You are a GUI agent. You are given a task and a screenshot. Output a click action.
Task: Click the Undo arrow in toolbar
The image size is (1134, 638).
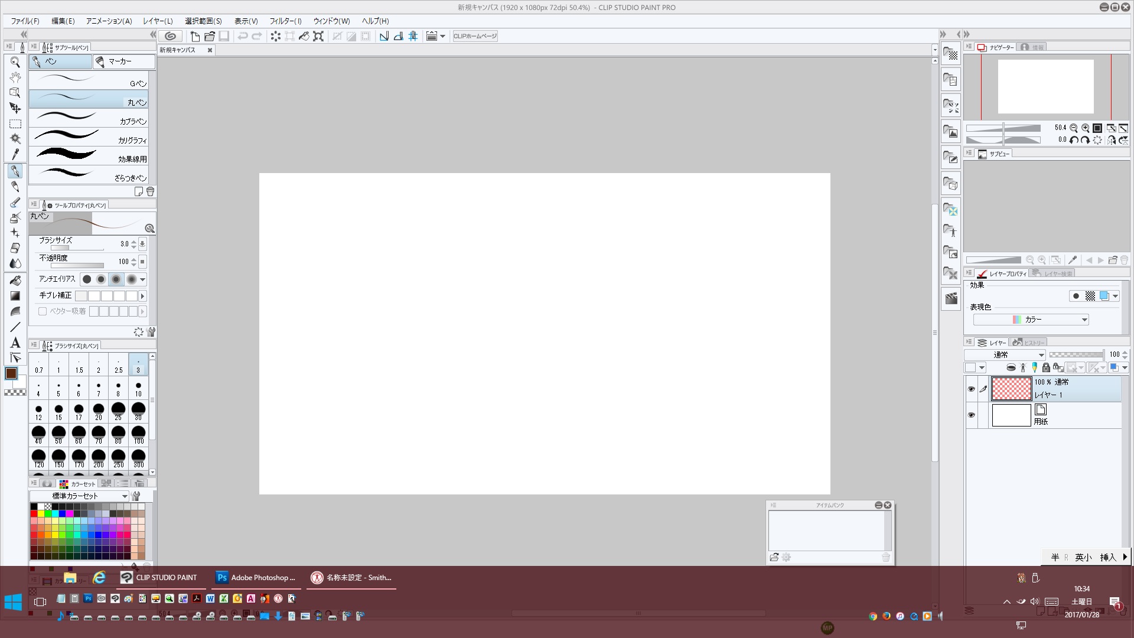242,36
